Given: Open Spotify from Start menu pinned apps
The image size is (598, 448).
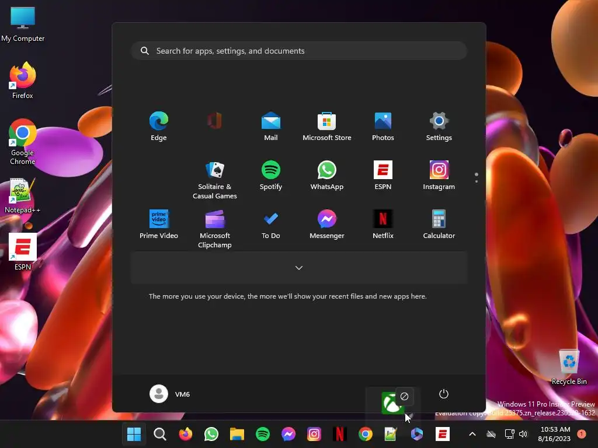Looking at the screenshot, I should (x=271, y=175).
